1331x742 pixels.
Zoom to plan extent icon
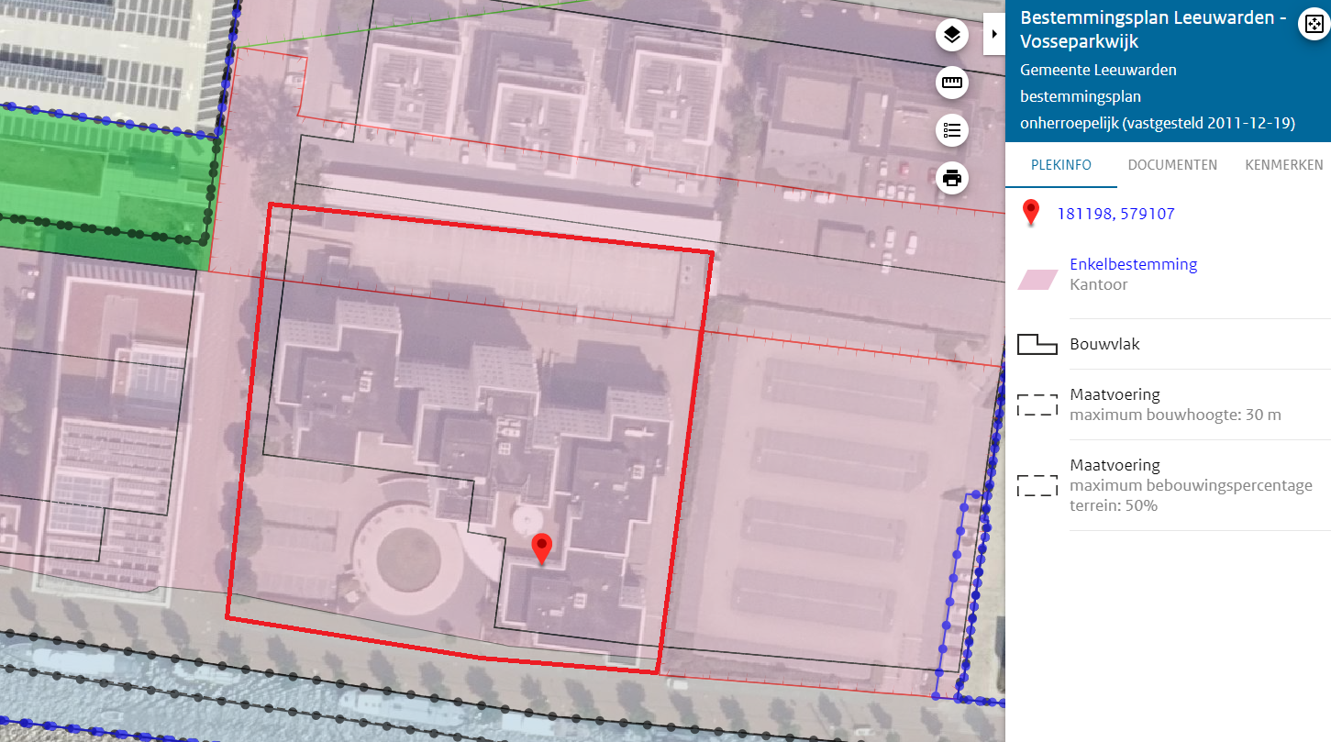pyautogui.click(x=1313, y=26)
